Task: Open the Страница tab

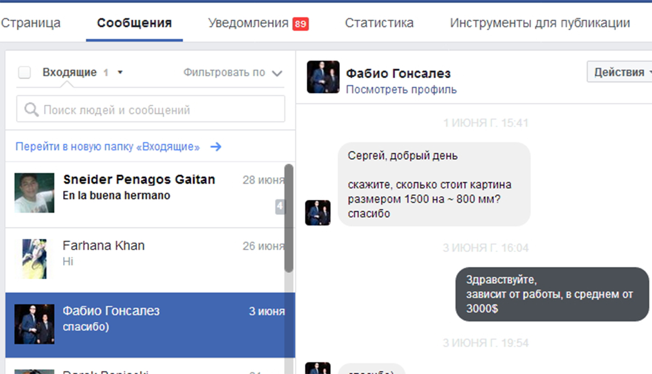Action: [x=30, y=23]
